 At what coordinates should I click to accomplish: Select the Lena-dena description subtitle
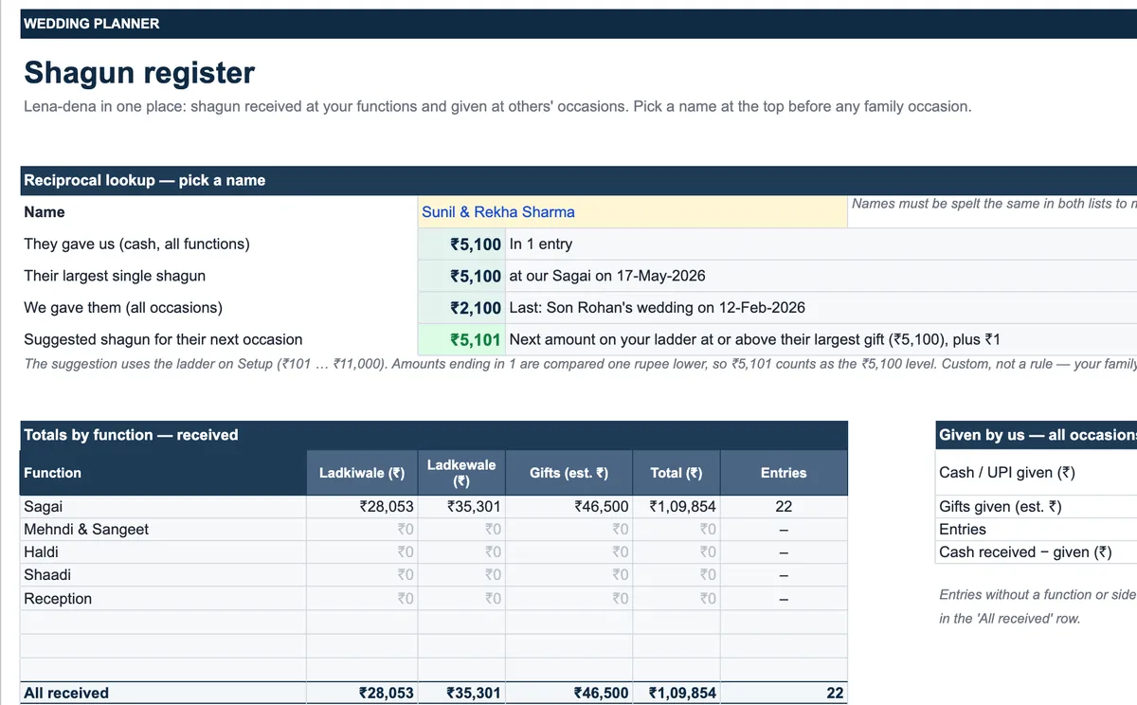(x=497, y=106)
